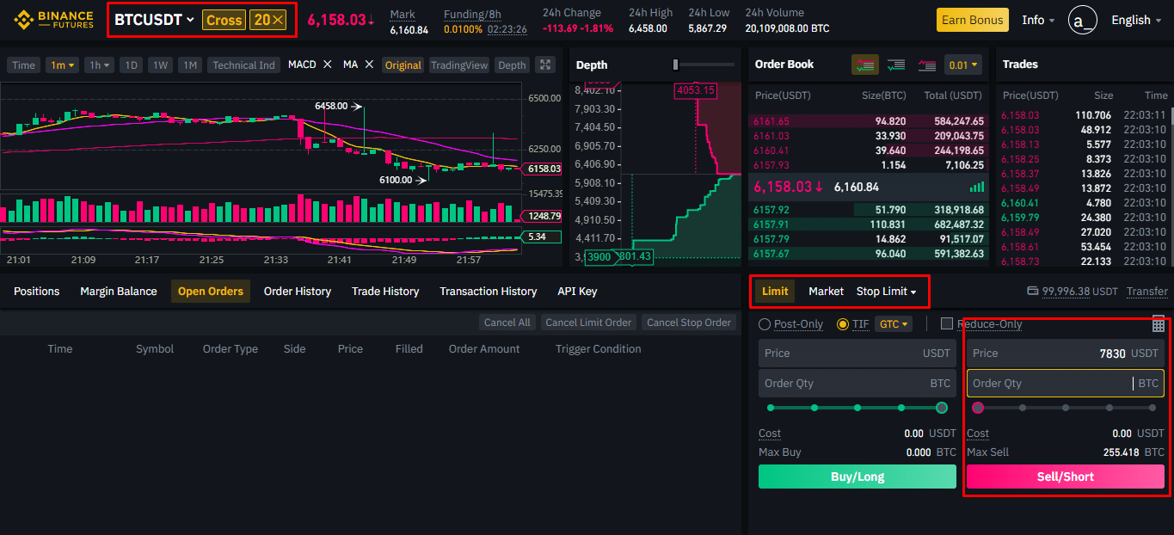Click the sell quantity slider handle
This screenshot has width=1174, height=535.
click(x=978, y=408)
